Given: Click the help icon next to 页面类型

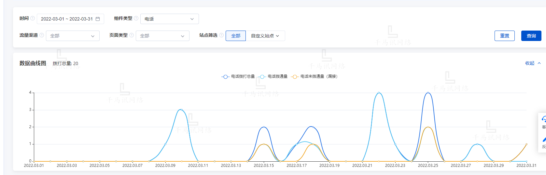Looking at the screenshot, I should point(132,35).
